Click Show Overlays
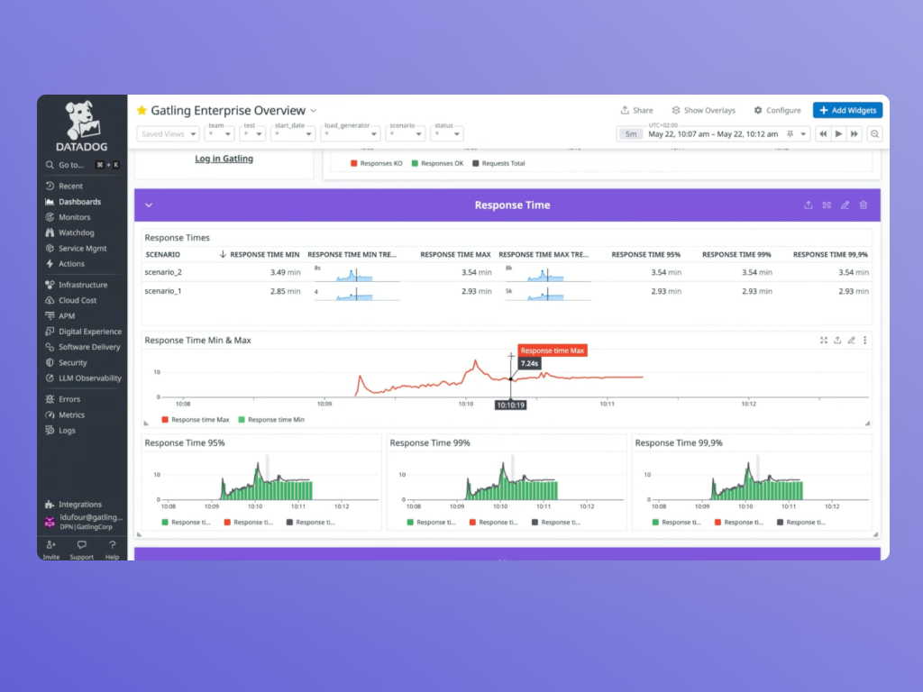Image resolution: width=923 pixels, height=692 pixels. tap(703, 111)
